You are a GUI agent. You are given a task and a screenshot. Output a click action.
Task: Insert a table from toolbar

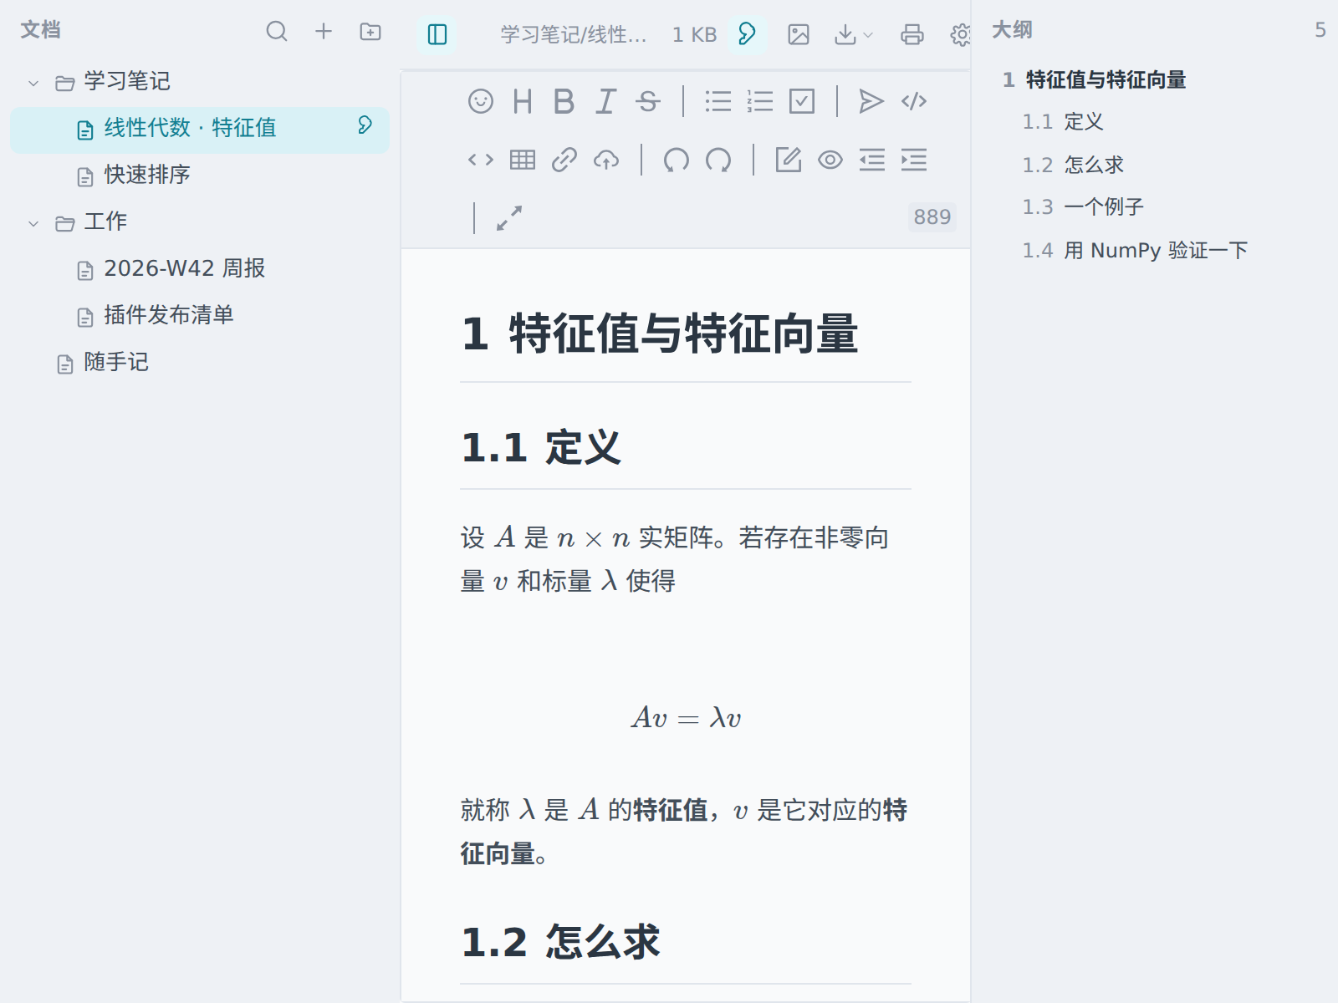523,160
